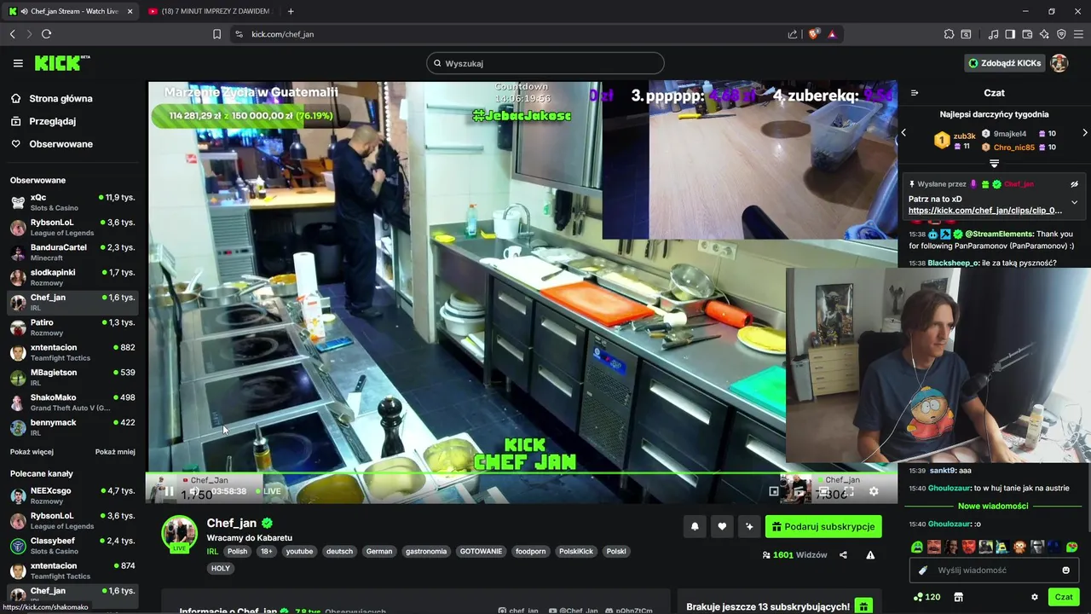
Task: Reload the page
Action: click(46, 34)
